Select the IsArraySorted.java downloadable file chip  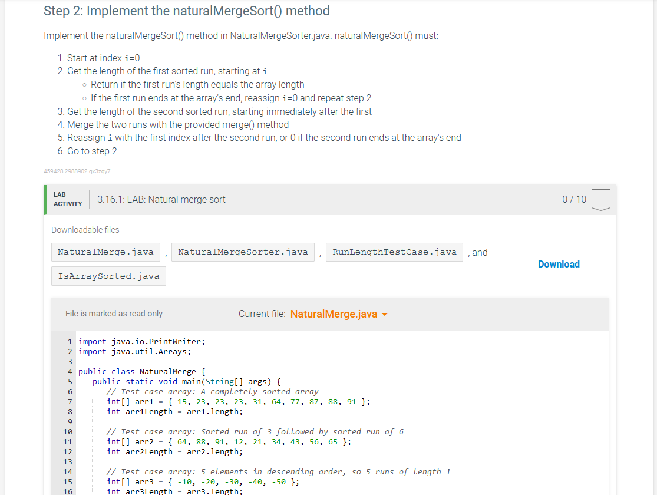click(108, 276)
